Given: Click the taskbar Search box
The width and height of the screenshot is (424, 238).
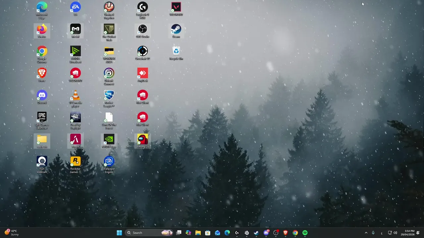Looking at the screenshot, I should pyautogui.click(x=149, y=233).
